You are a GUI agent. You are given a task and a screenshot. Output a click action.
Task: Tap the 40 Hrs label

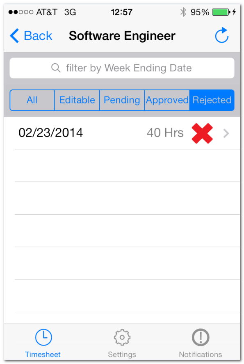[x=165, y=133]
